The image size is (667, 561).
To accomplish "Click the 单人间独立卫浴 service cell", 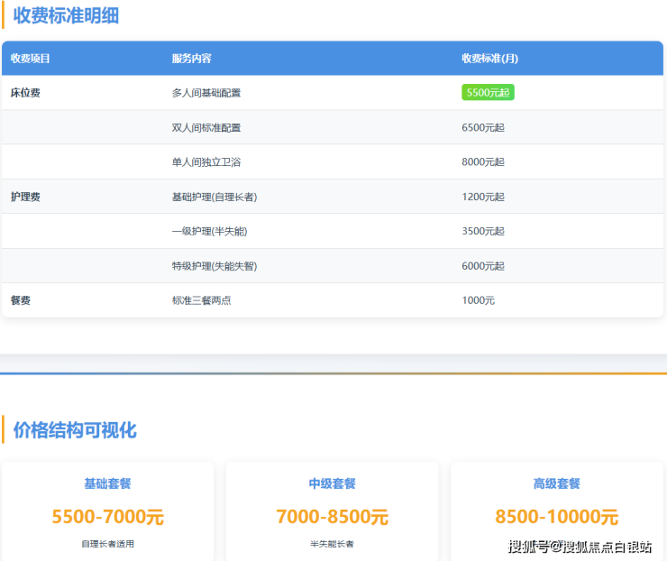I will tap(206, 162).
